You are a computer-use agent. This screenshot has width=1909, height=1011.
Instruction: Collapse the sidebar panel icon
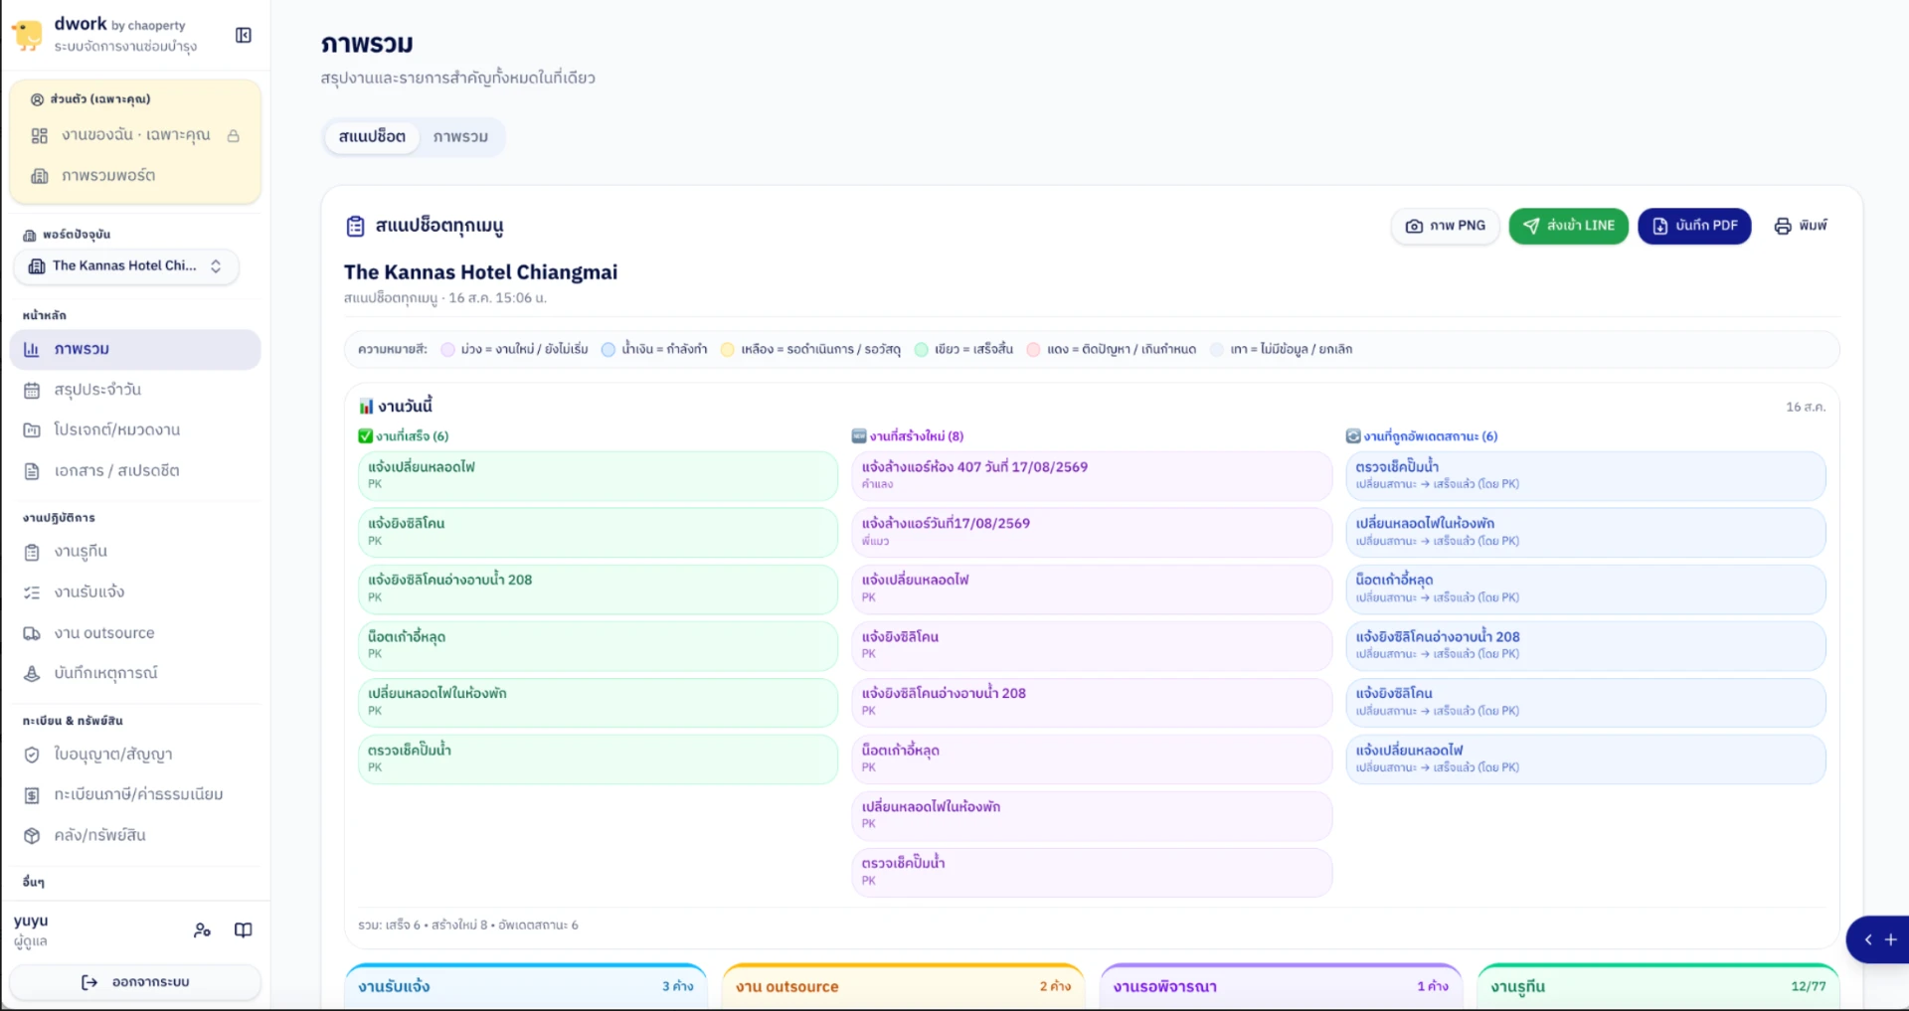click(x=244, y=36)
